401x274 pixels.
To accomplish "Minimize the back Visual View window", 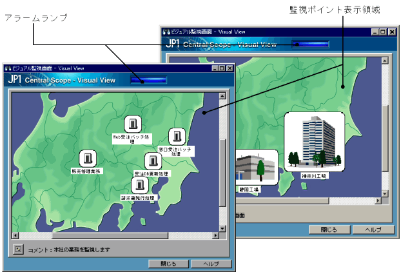I will point(375,32).
